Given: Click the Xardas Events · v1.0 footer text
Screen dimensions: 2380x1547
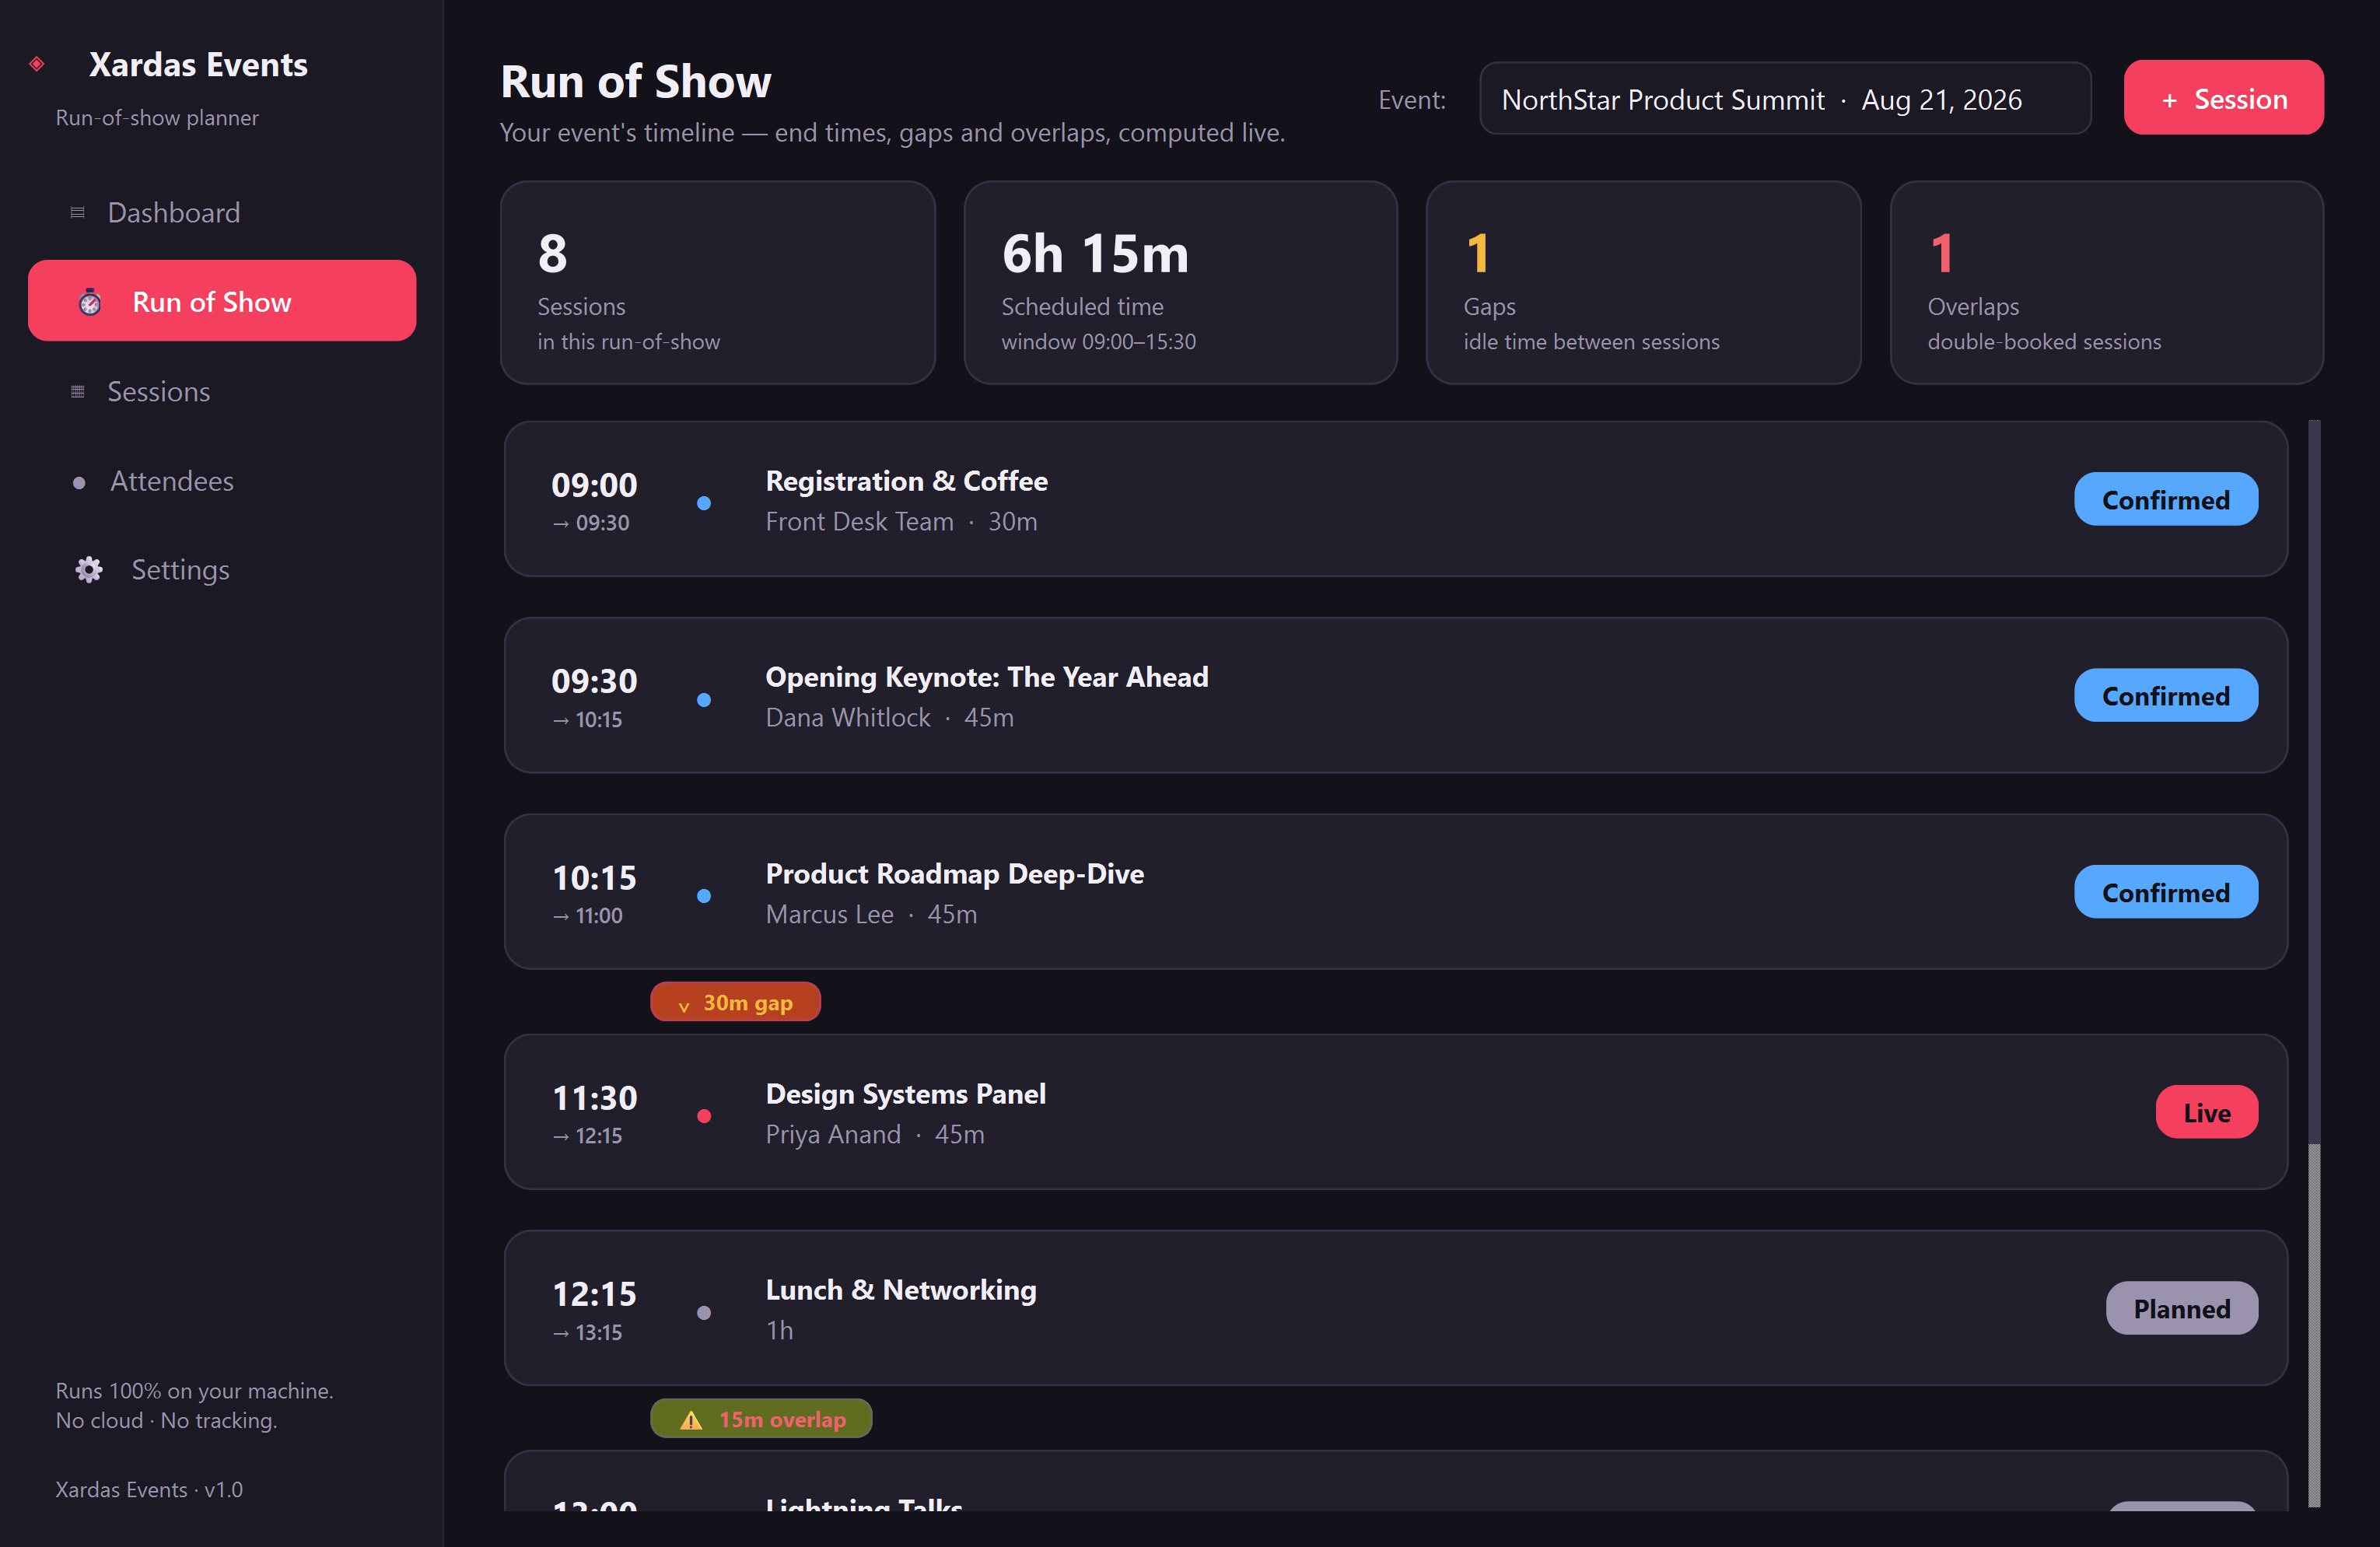Looking at the screenshot, I should coord(149,1489).
